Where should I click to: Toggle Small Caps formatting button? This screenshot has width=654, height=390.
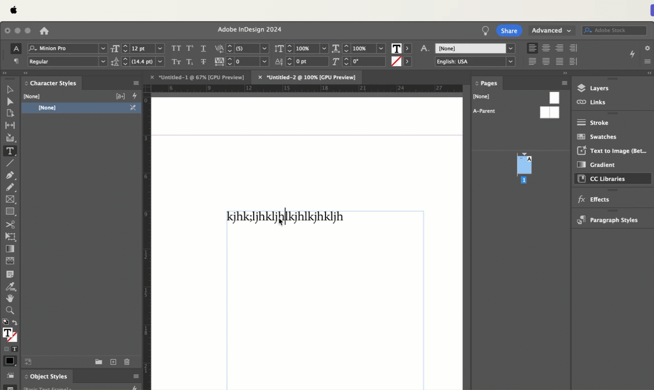tap(176, 62)
